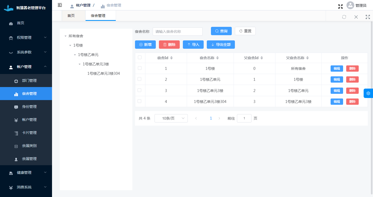Expand the 权限管理 sidebar menu

click(x=26, y=38)
